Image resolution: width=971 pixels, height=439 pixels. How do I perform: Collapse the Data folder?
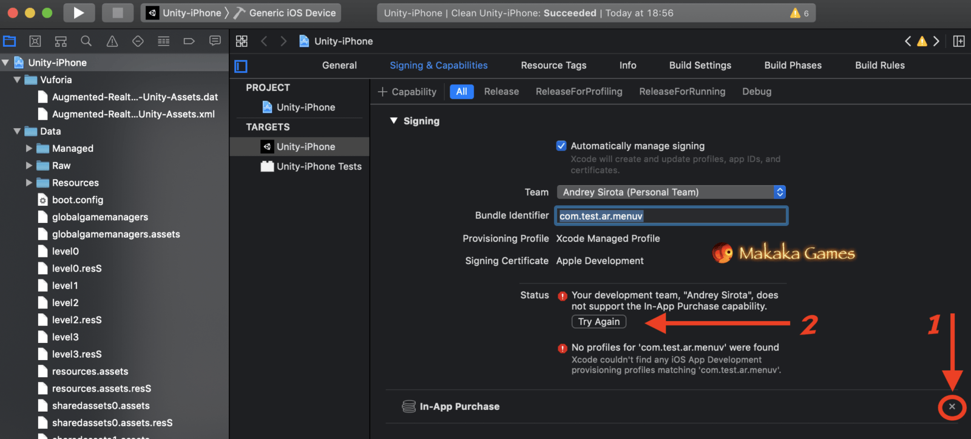click(17, 131)
